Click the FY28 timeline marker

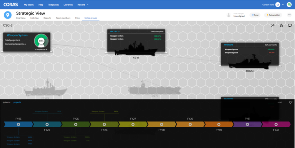tap(161, 124)
